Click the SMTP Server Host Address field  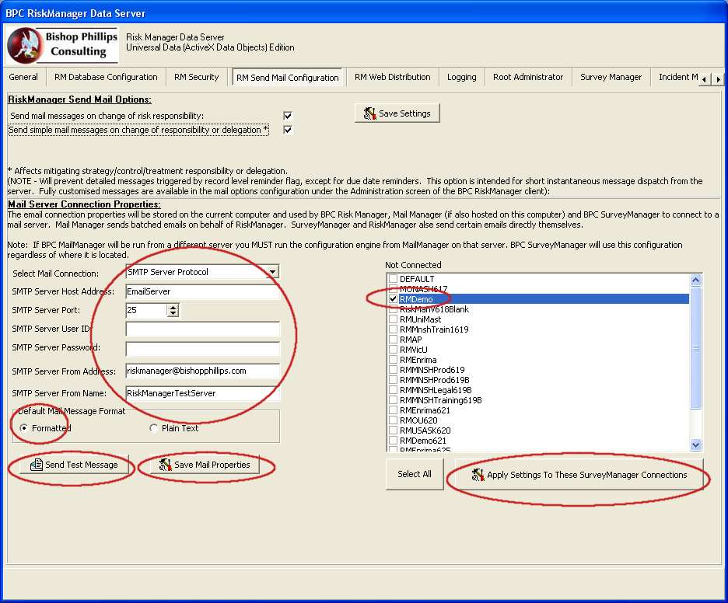[202, 292]
